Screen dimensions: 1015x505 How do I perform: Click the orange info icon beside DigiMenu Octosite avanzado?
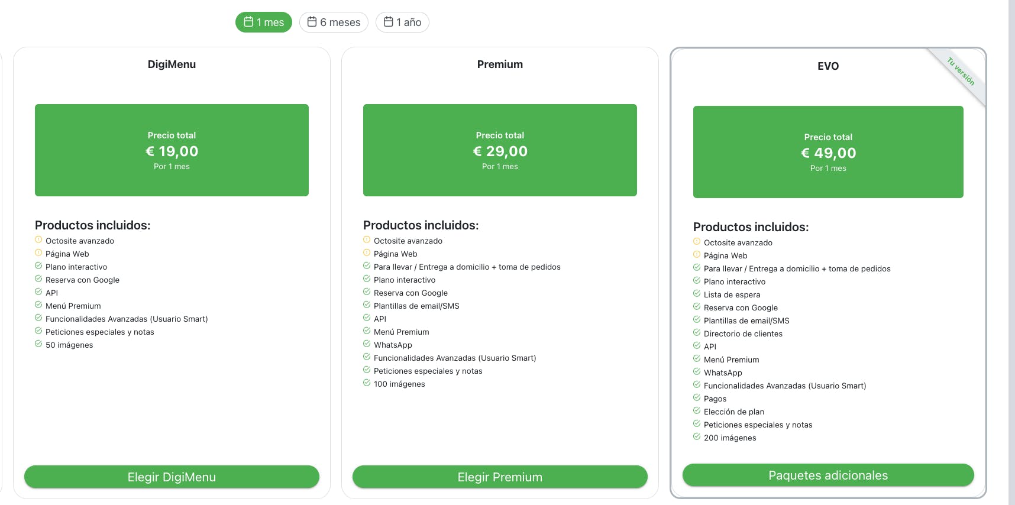38,240
